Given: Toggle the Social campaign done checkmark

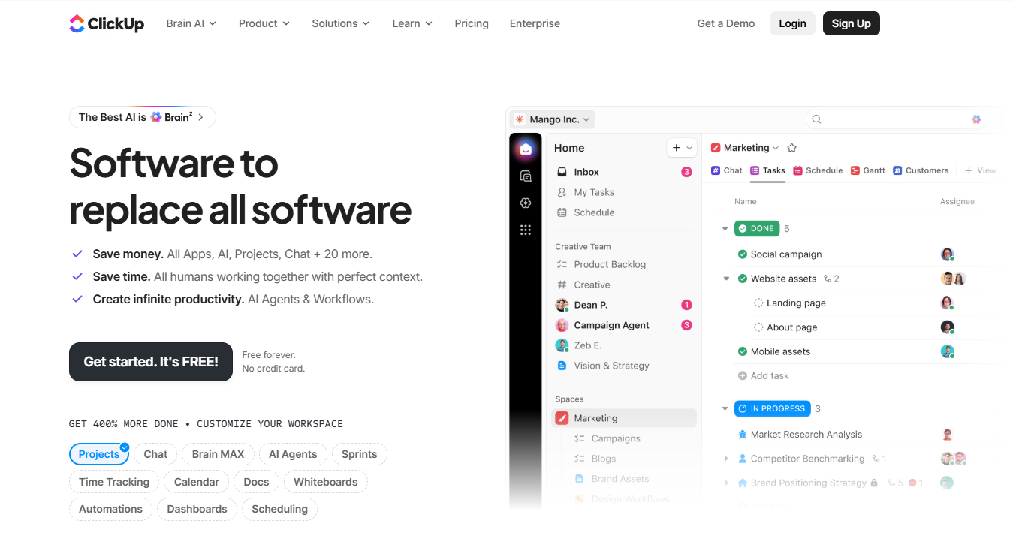Looking at the screenshot, I should [743, 254].
